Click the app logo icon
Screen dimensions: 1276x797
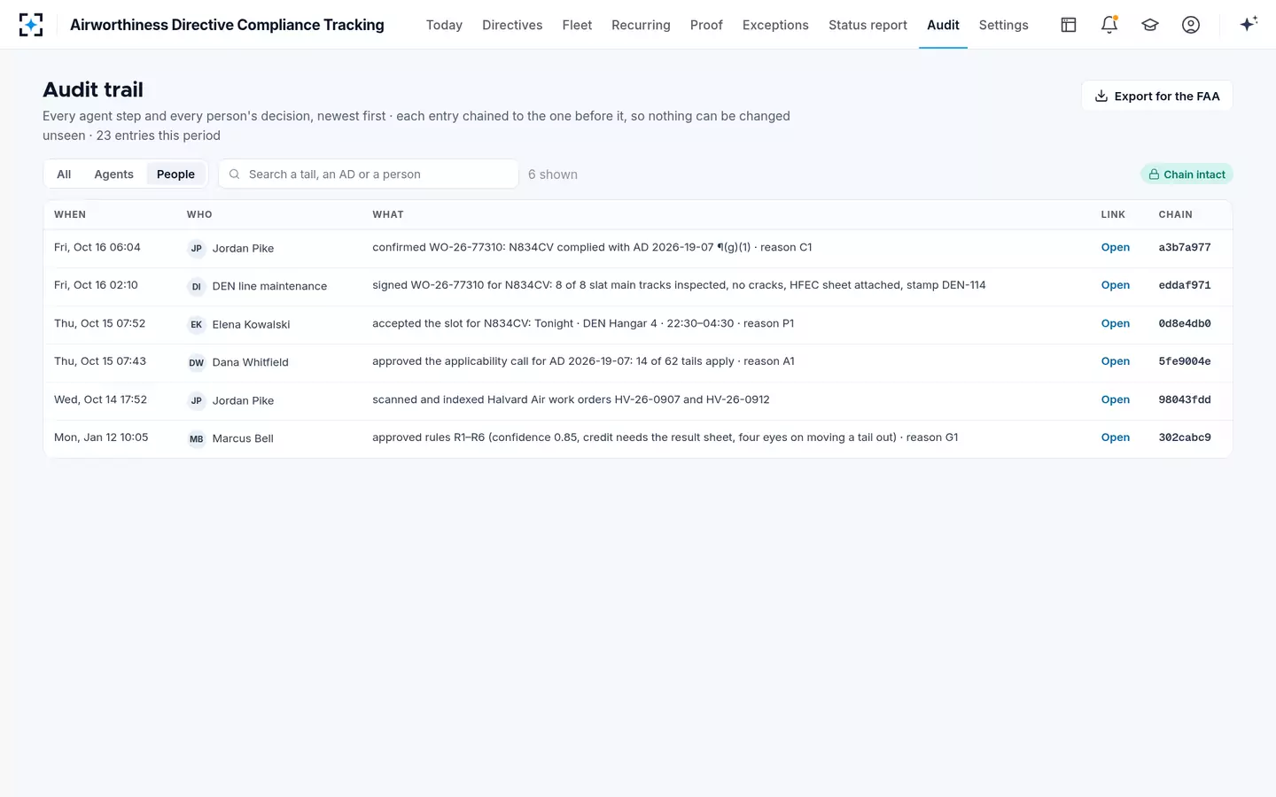(x=31, y=25)
